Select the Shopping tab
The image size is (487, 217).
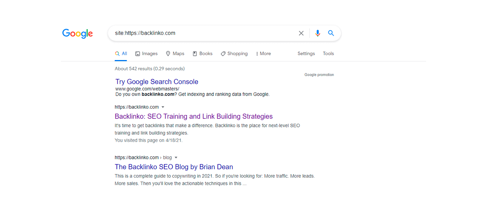pos(234,54)
